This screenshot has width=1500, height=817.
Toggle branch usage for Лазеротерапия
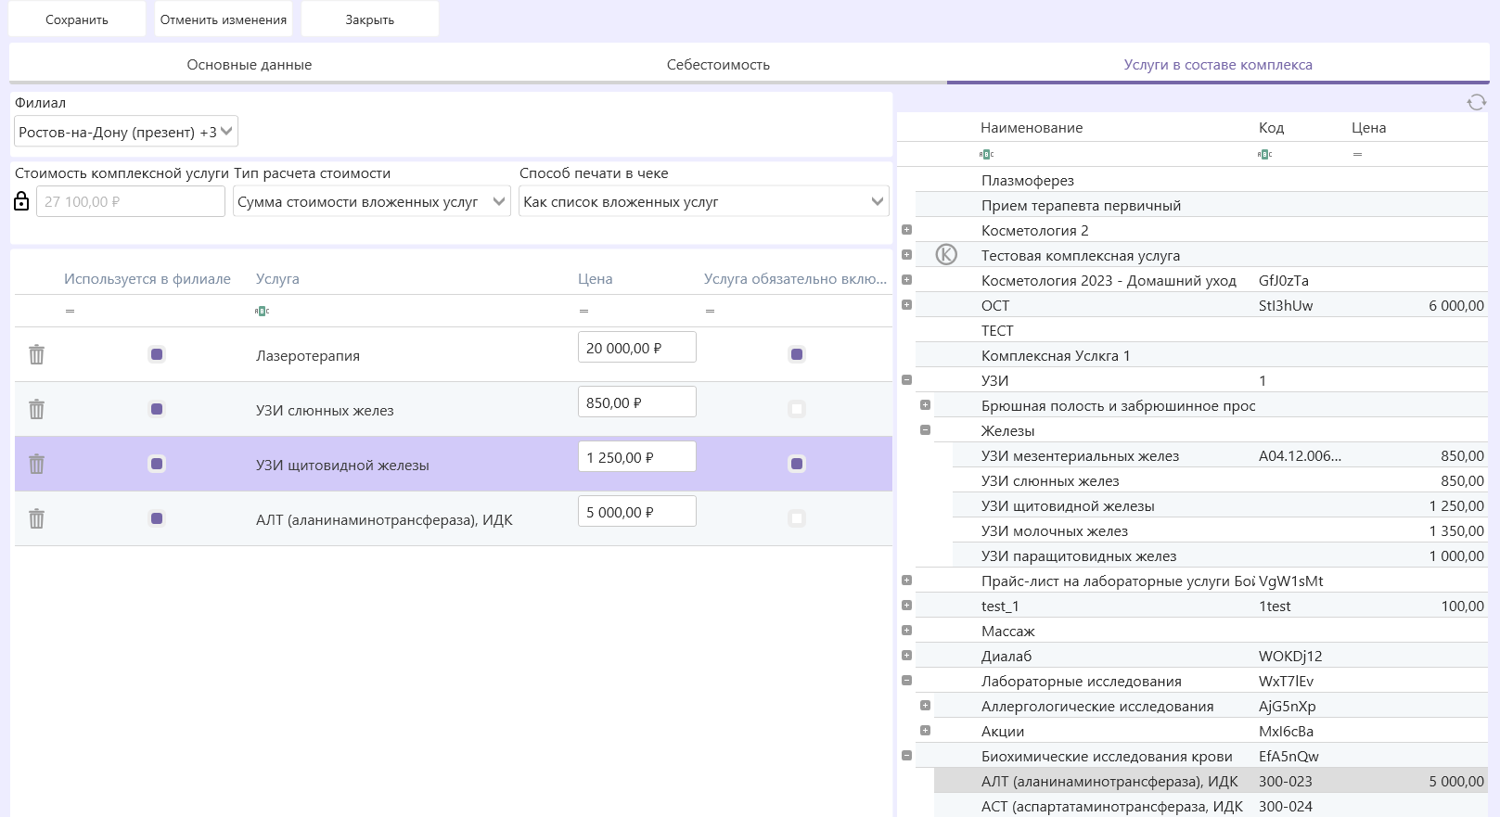[157, 354]
